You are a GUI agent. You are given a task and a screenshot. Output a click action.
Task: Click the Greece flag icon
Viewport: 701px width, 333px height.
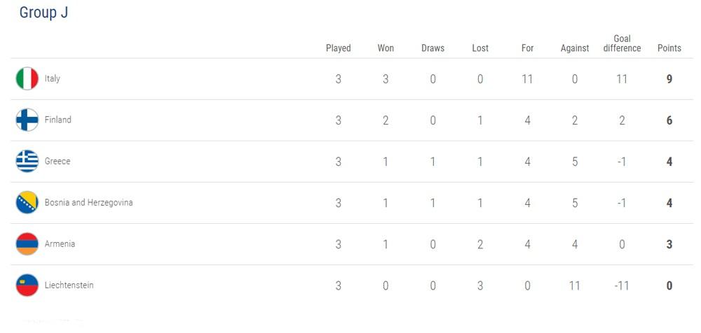27,161
